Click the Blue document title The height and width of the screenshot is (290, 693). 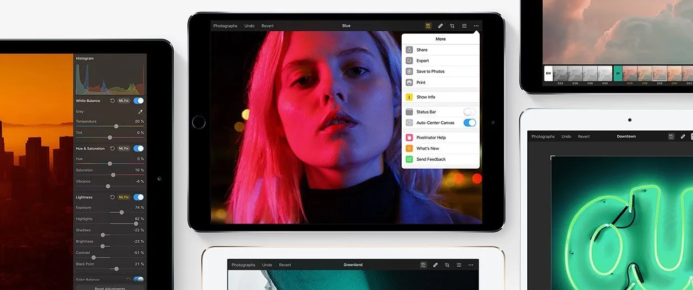pos(346,26)
